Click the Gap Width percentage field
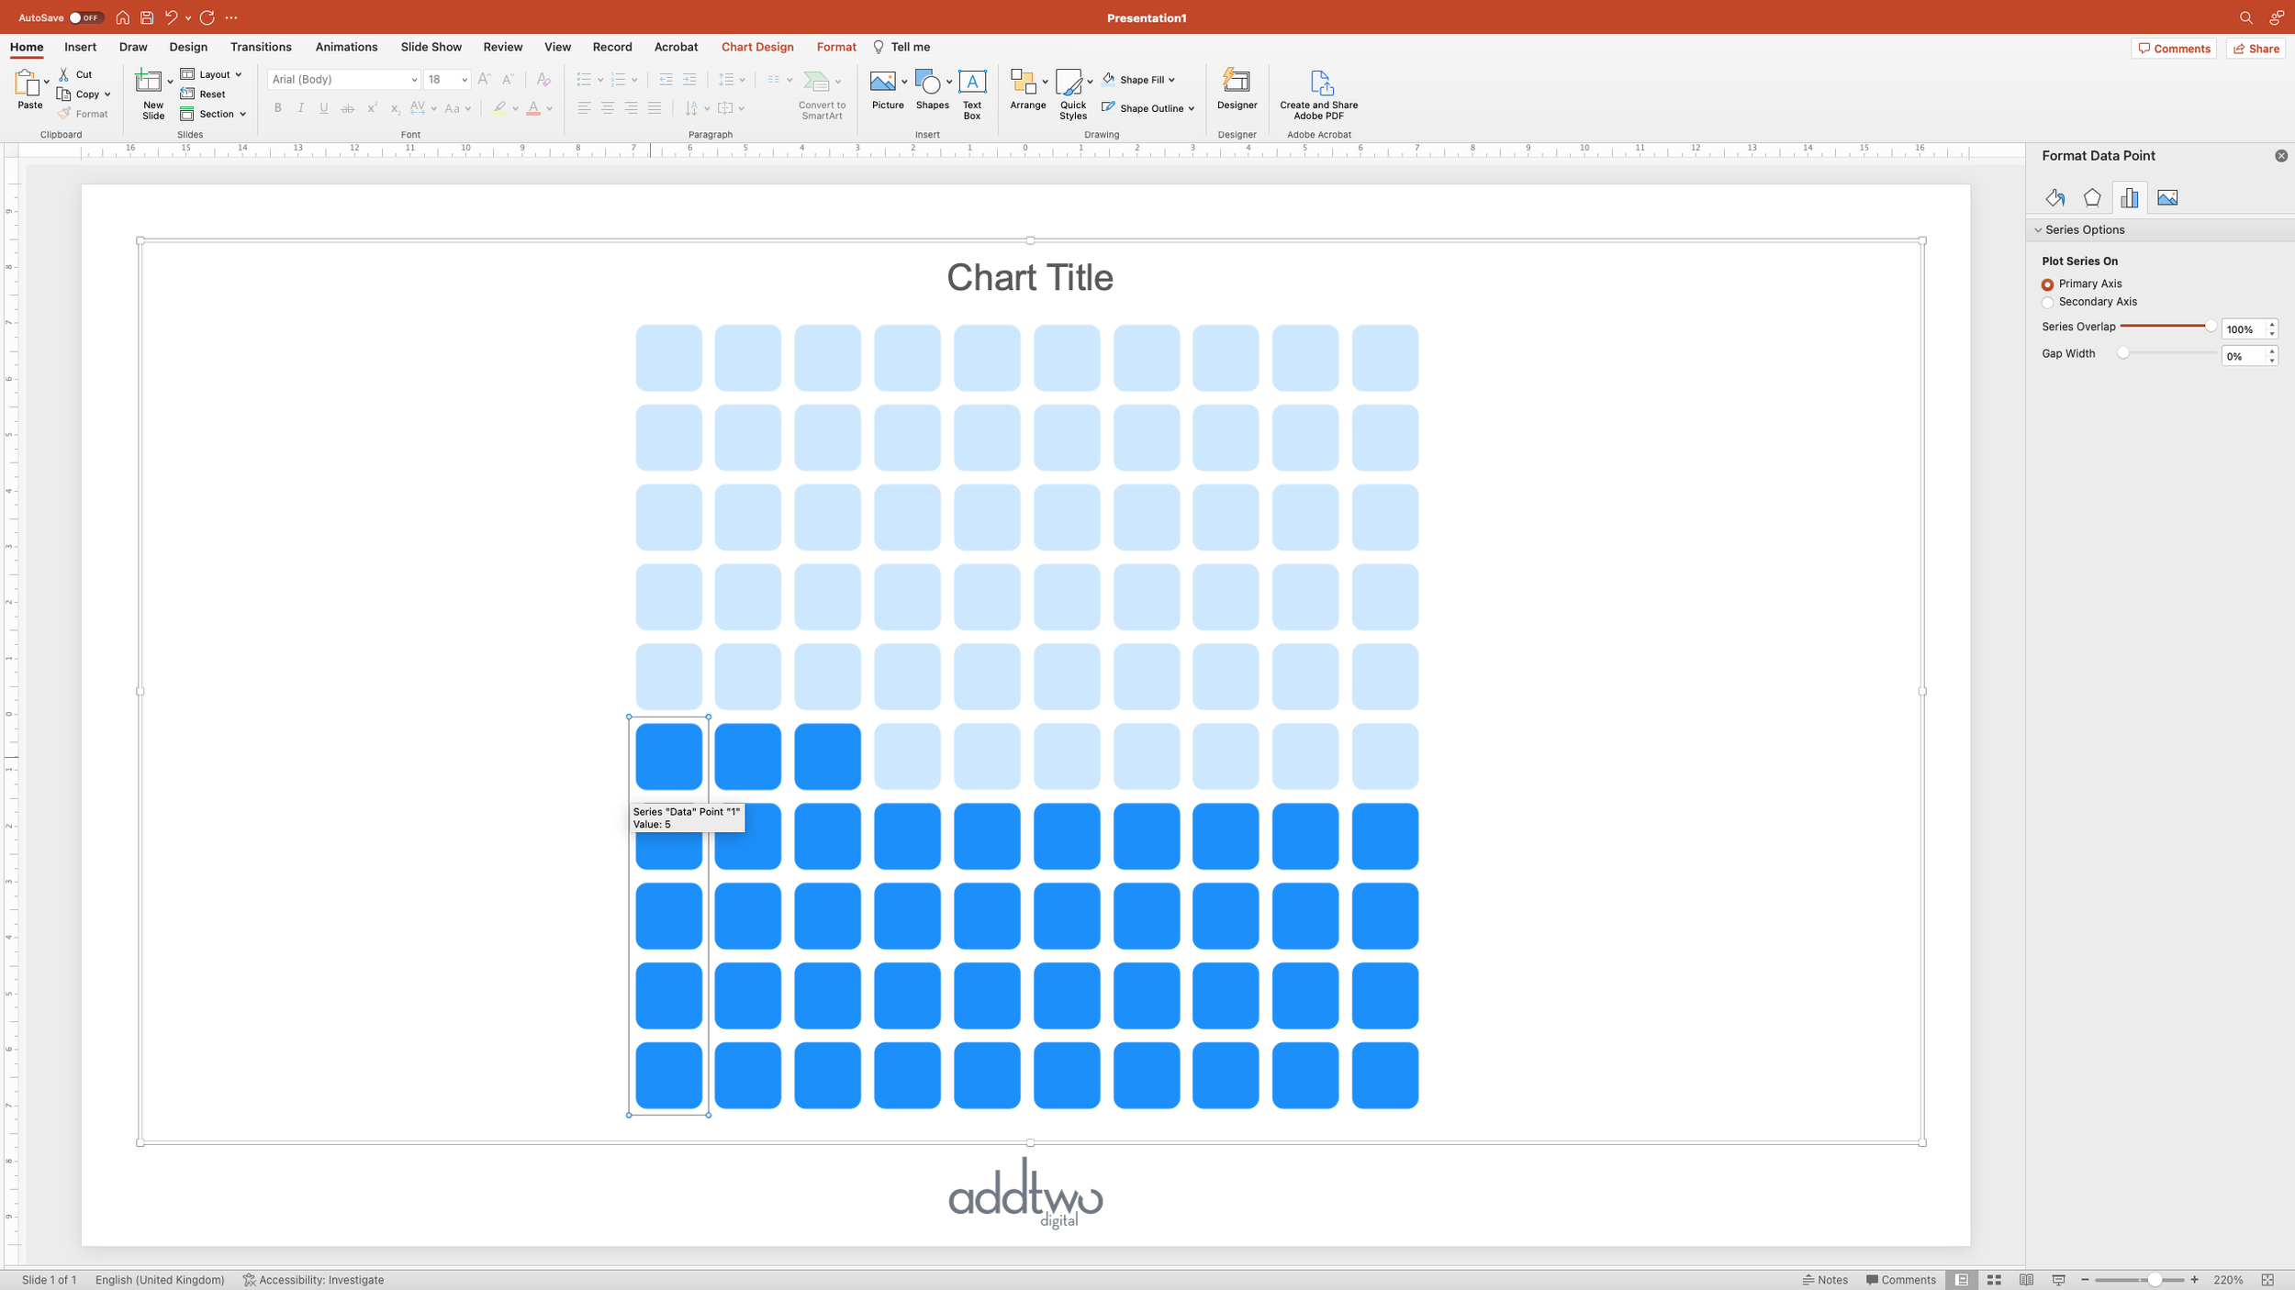Viewport: 2295px width, 1290px height. click(x=2244, y=356)
